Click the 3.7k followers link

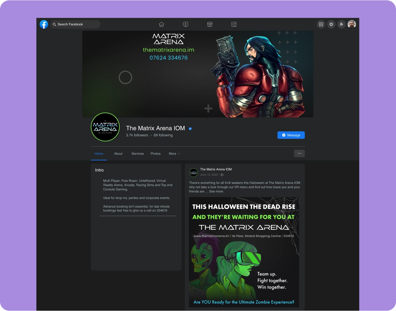(x=137, y=135)
